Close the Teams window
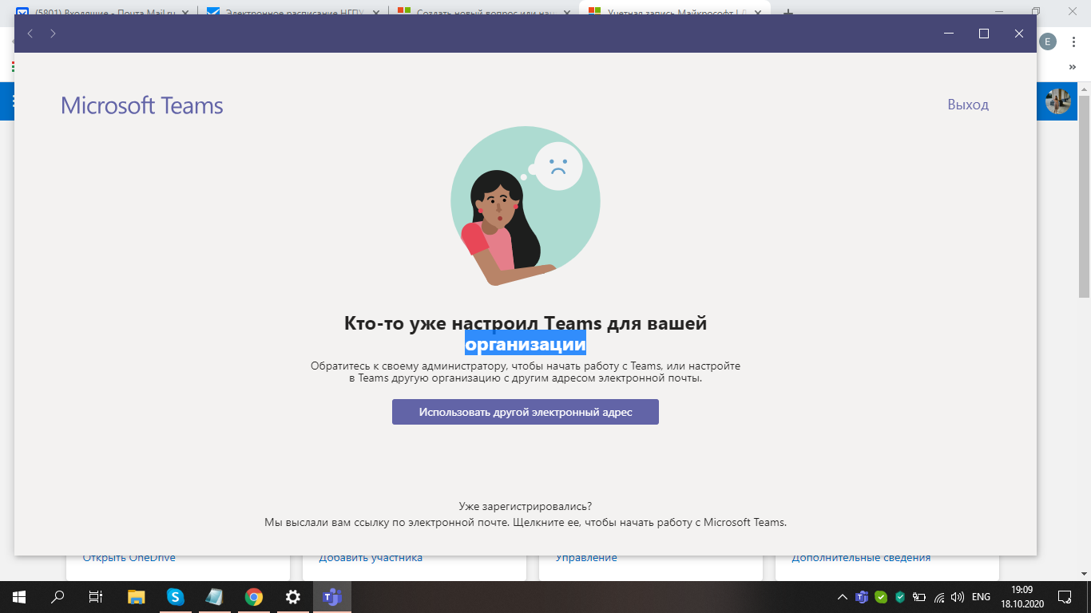 (x=1019, y=34)
